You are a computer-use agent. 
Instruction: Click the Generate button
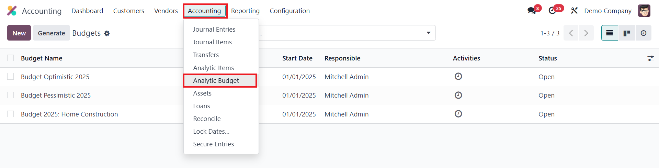pos(52,33)
